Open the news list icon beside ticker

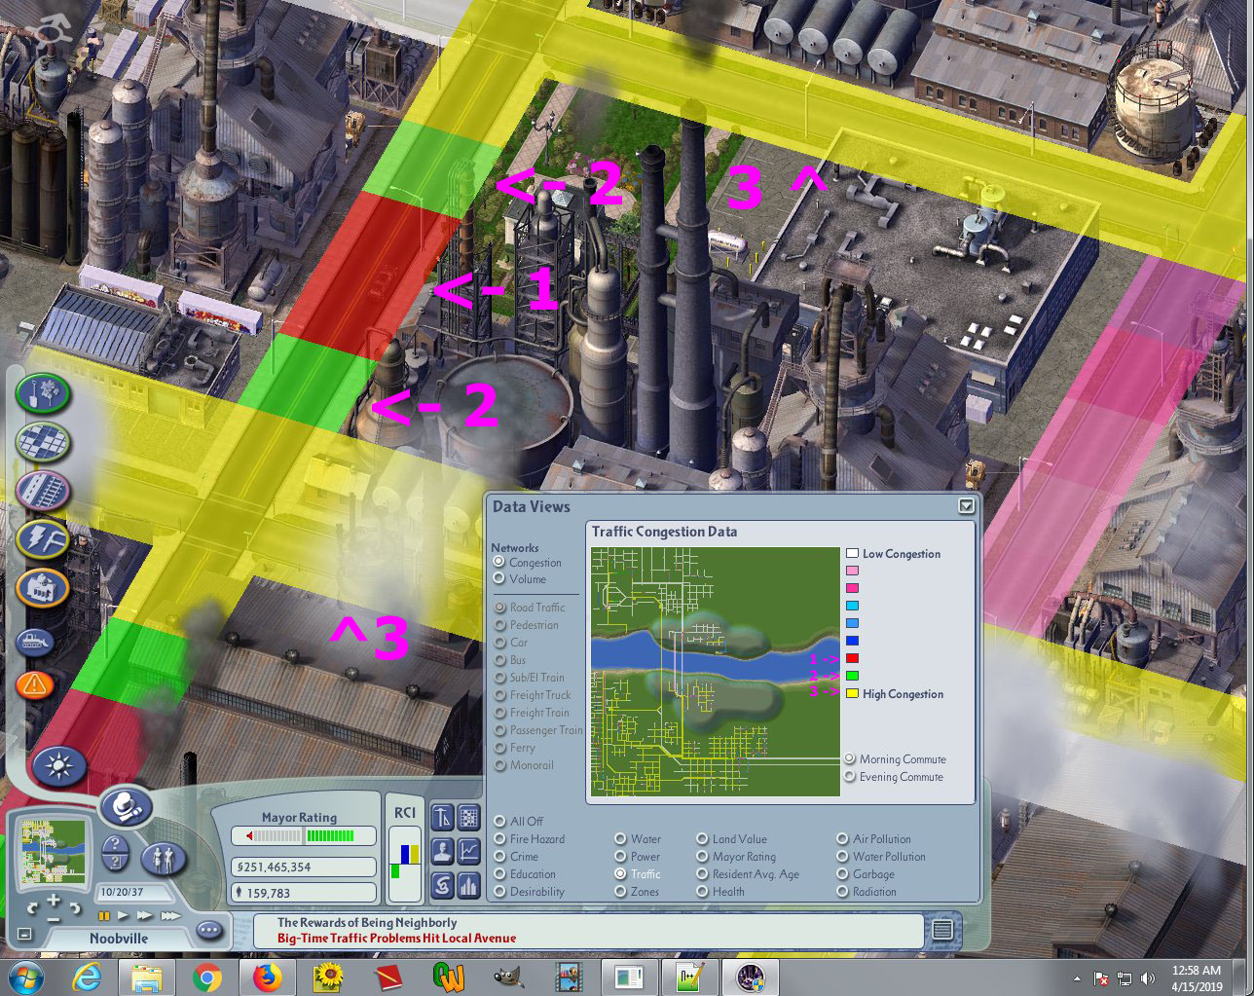point(941,930)
